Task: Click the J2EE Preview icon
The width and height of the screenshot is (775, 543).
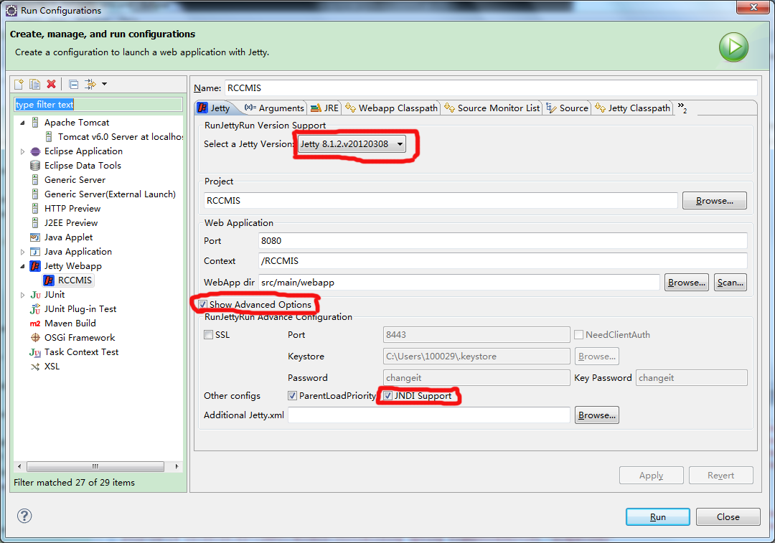Action: point(35,223)
